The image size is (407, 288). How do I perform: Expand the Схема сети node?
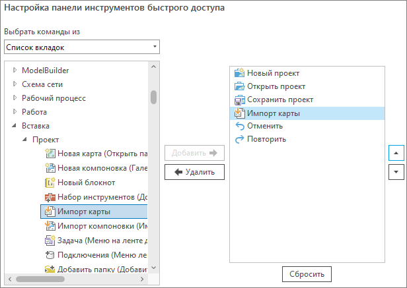[x=15, y=84]
